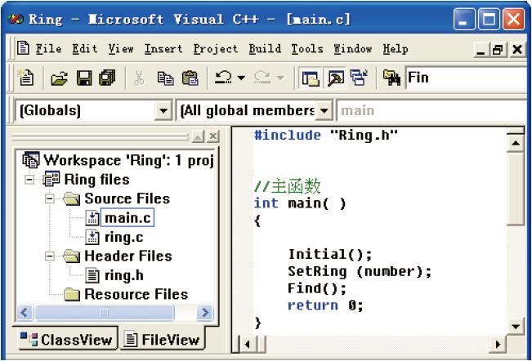532x361 pixels.
Task: Click the Save All icon
Action: (107, 78)
